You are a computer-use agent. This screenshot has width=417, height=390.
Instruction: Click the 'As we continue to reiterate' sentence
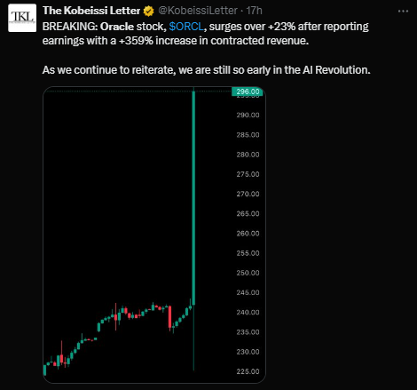coord(207,70)
